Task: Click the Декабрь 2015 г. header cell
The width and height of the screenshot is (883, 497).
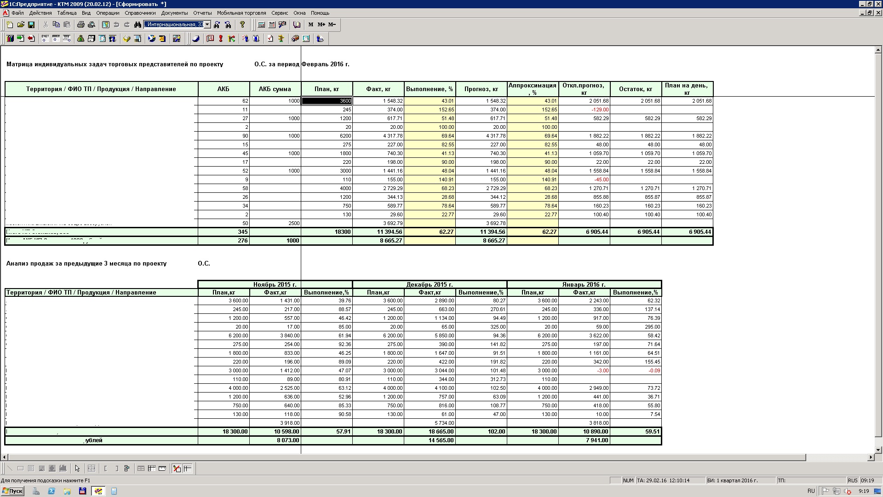Action: click(x=430, y=284)
